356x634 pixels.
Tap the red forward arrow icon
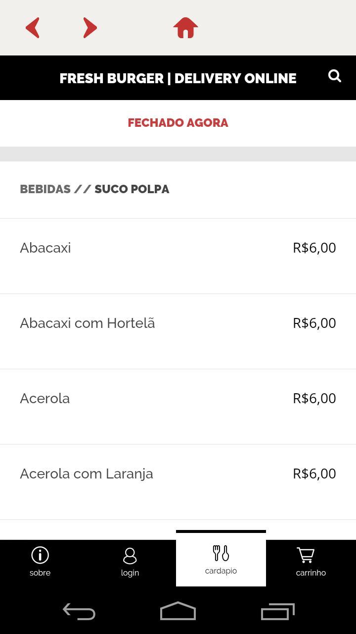tap(89, 28)
